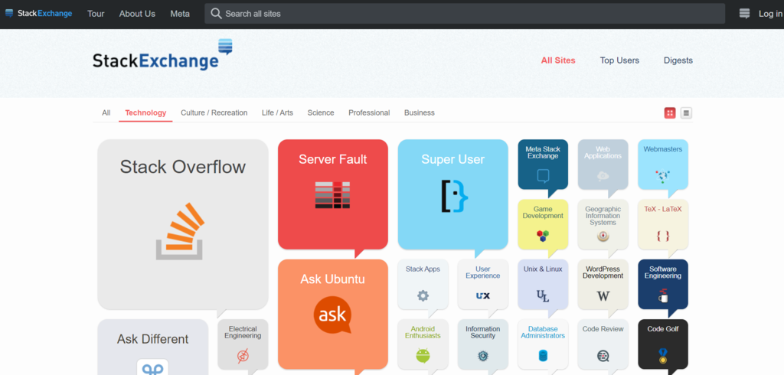Screen dimensions: 784x375
Task: Open the WordPress Development tile
Action: 603,285
